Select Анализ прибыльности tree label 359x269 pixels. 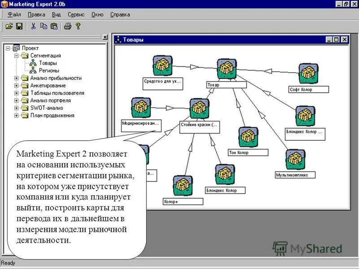56,78
